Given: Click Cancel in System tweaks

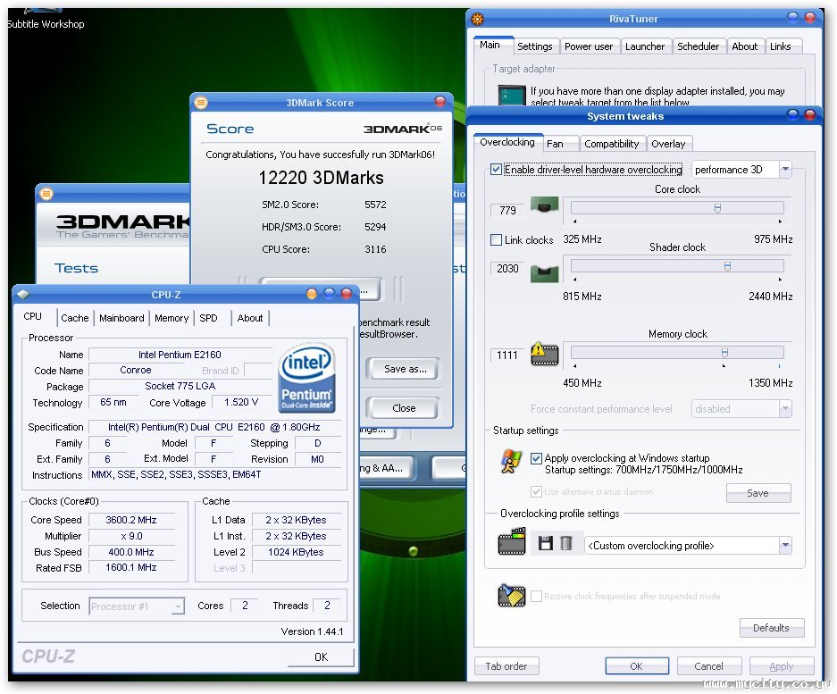Looking at the screenshot, I should tap(709, 666).
